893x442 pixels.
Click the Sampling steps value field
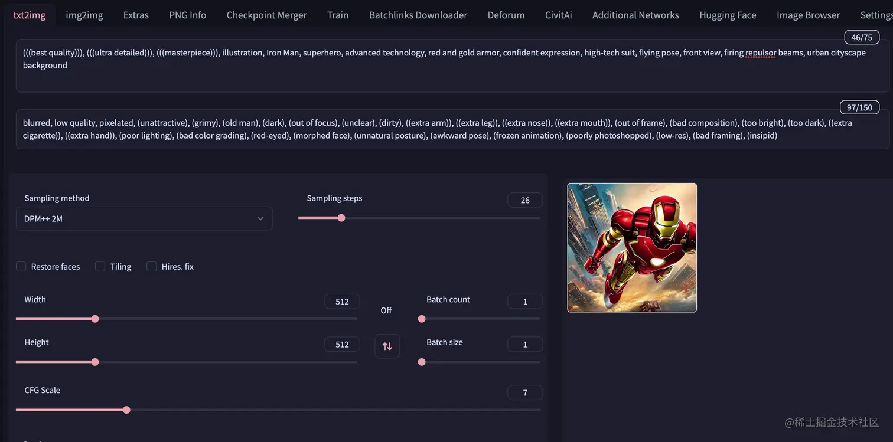(525, 200)
